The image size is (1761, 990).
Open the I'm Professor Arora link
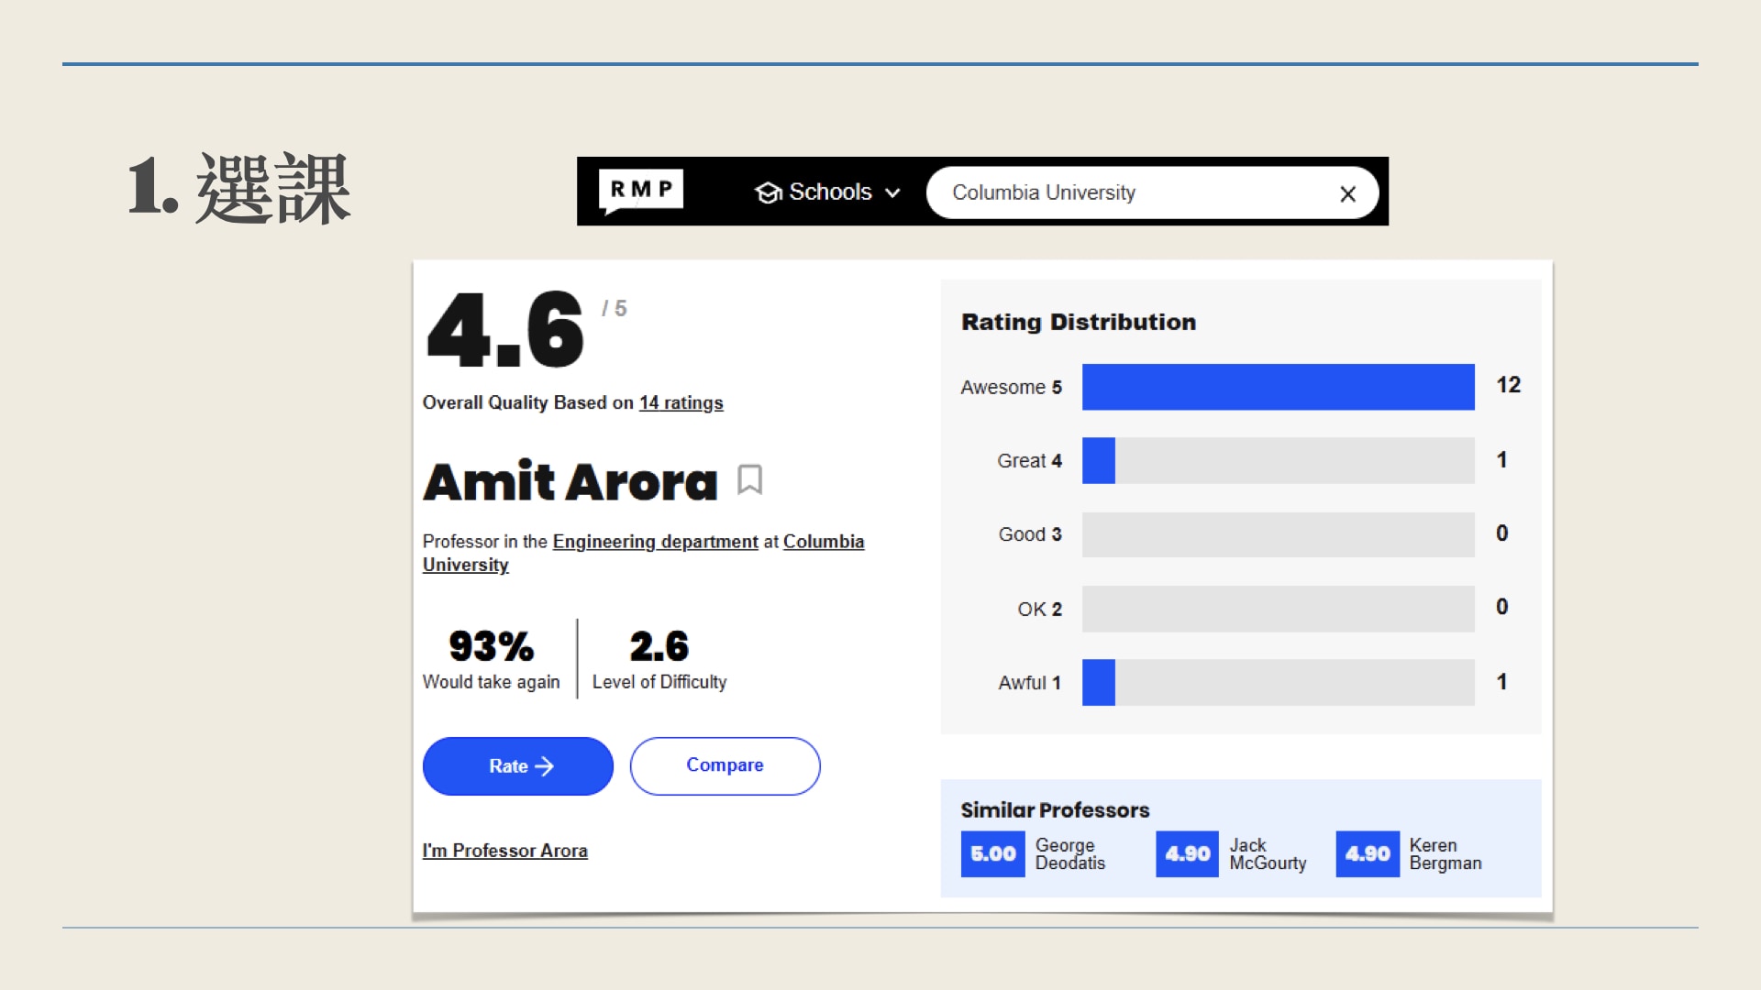pos(504,851)
